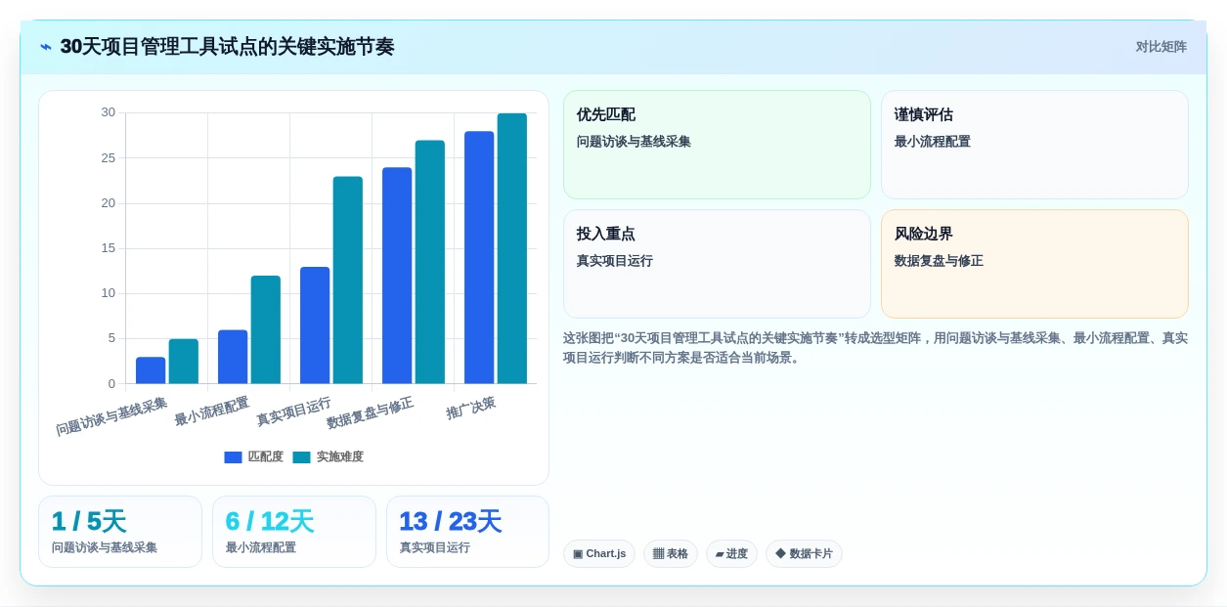Select the 表格 tag chip
1227x607 pixels.
pyautogui.click(x=671, y=553)
